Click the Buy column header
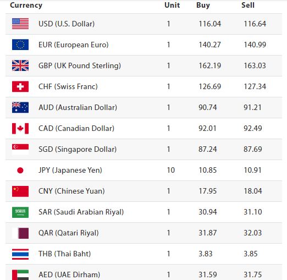287x280 pixels. 203,5
